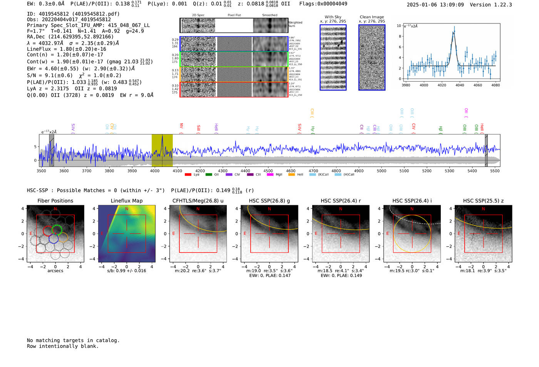Click the "2D Spec" column header
This screenshot has width=539, height=367.
[x=198, y=15]
